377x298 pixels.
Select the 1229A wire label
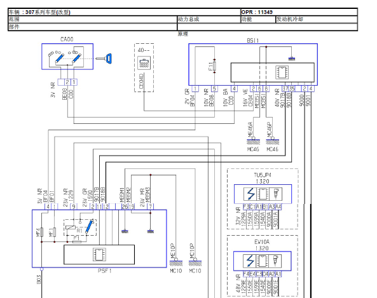click(243, 219)
